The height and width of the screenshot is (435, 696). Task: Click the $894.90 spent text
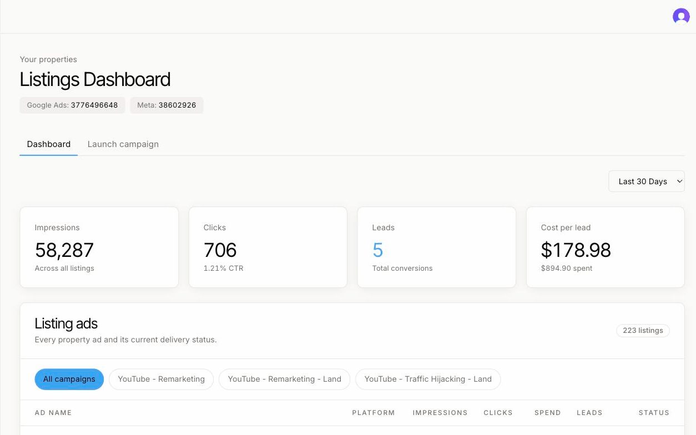pyautogui.click(x=567, y=269)
